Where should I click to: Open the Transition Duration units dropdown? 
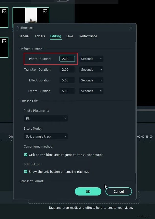point(91,69)
